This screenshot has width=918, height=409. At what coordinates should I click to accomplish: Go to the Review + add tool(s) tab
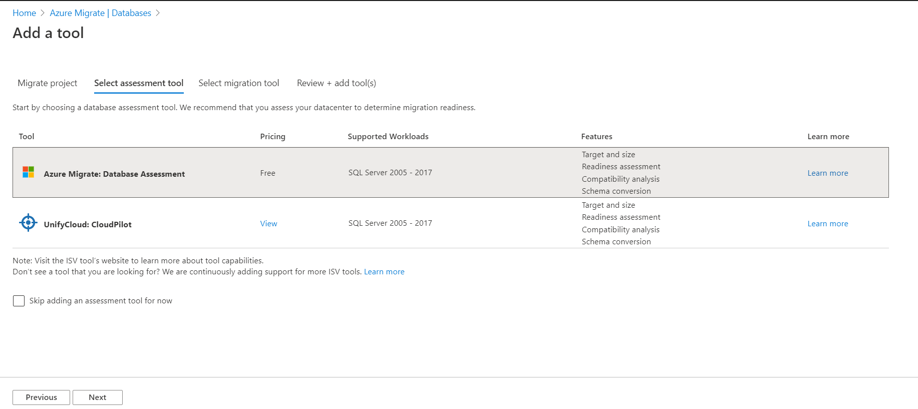tap(337, 83)
